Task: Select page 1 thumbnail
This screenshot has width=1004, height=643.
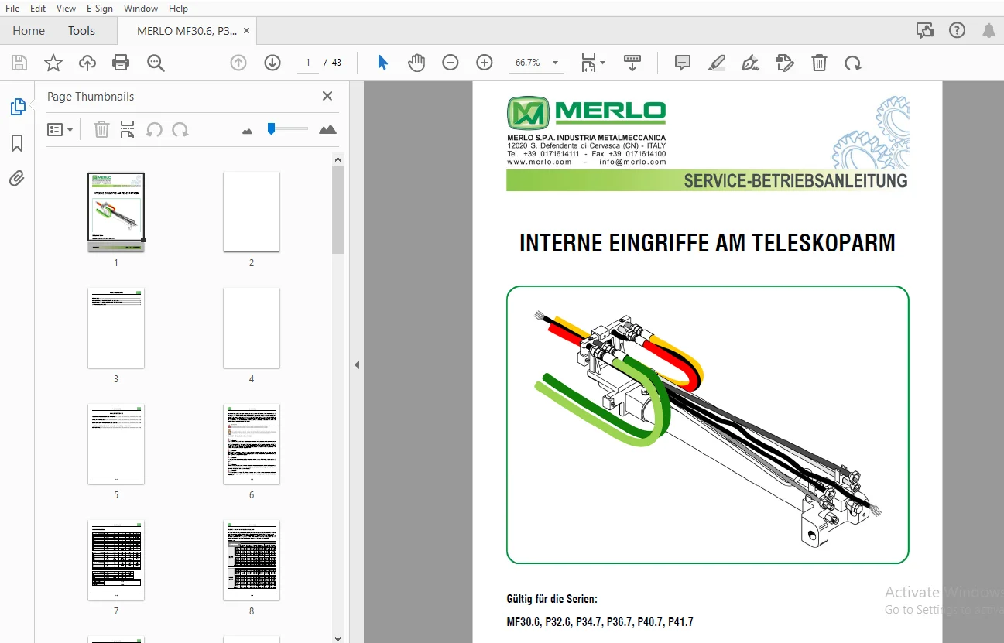Action: 116,212
